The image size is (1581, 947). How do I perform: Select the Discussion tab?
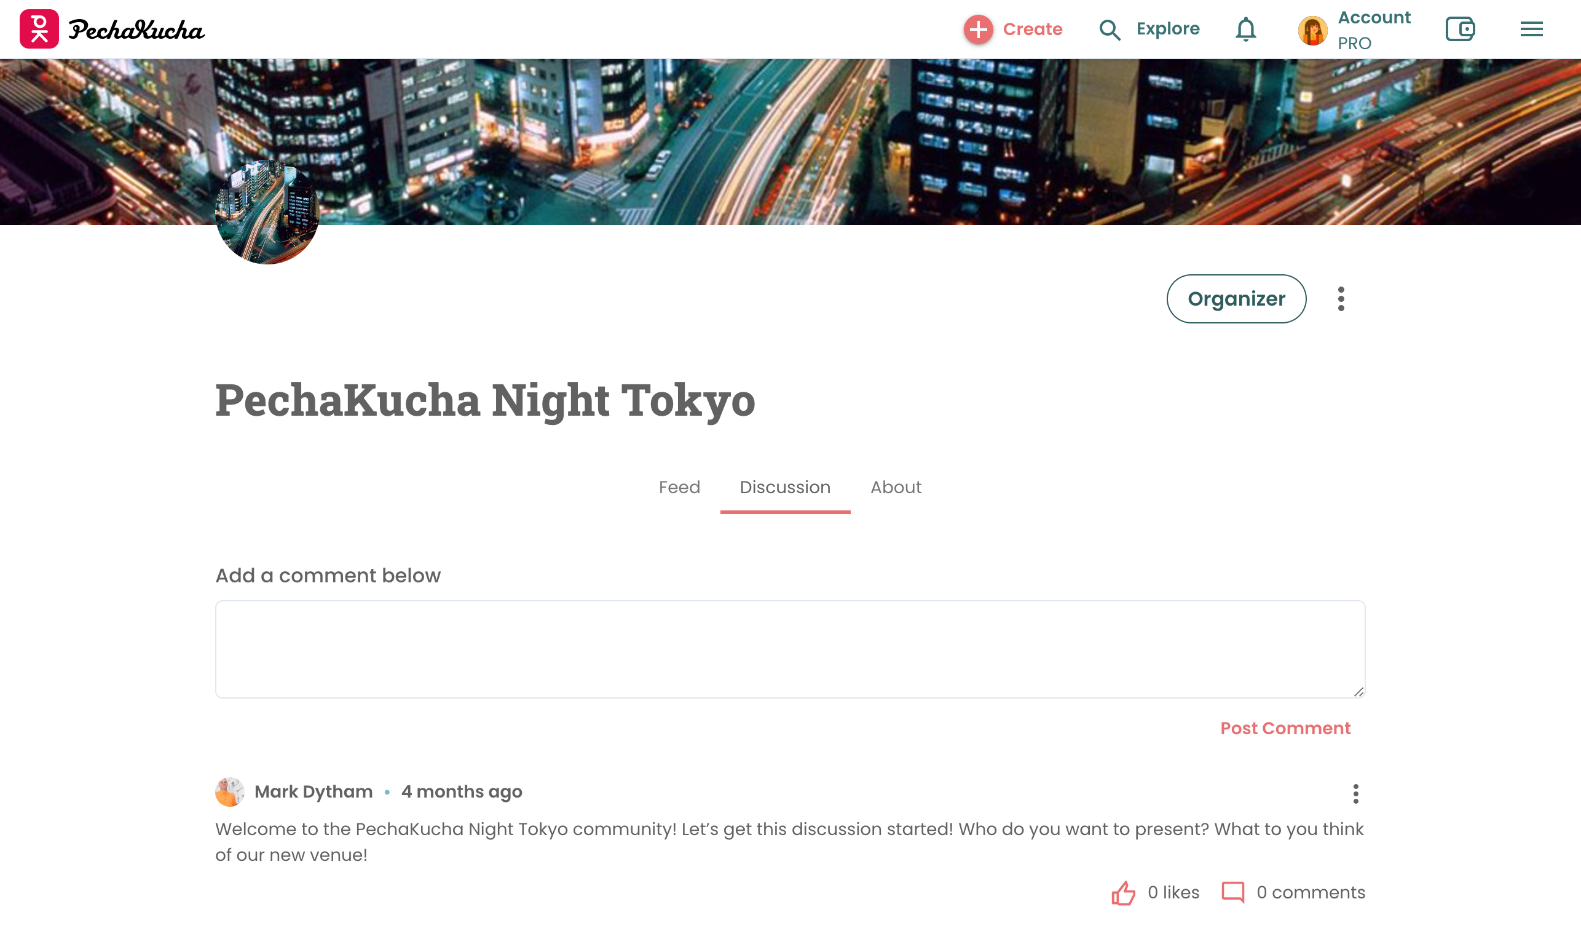pos(784,488)
